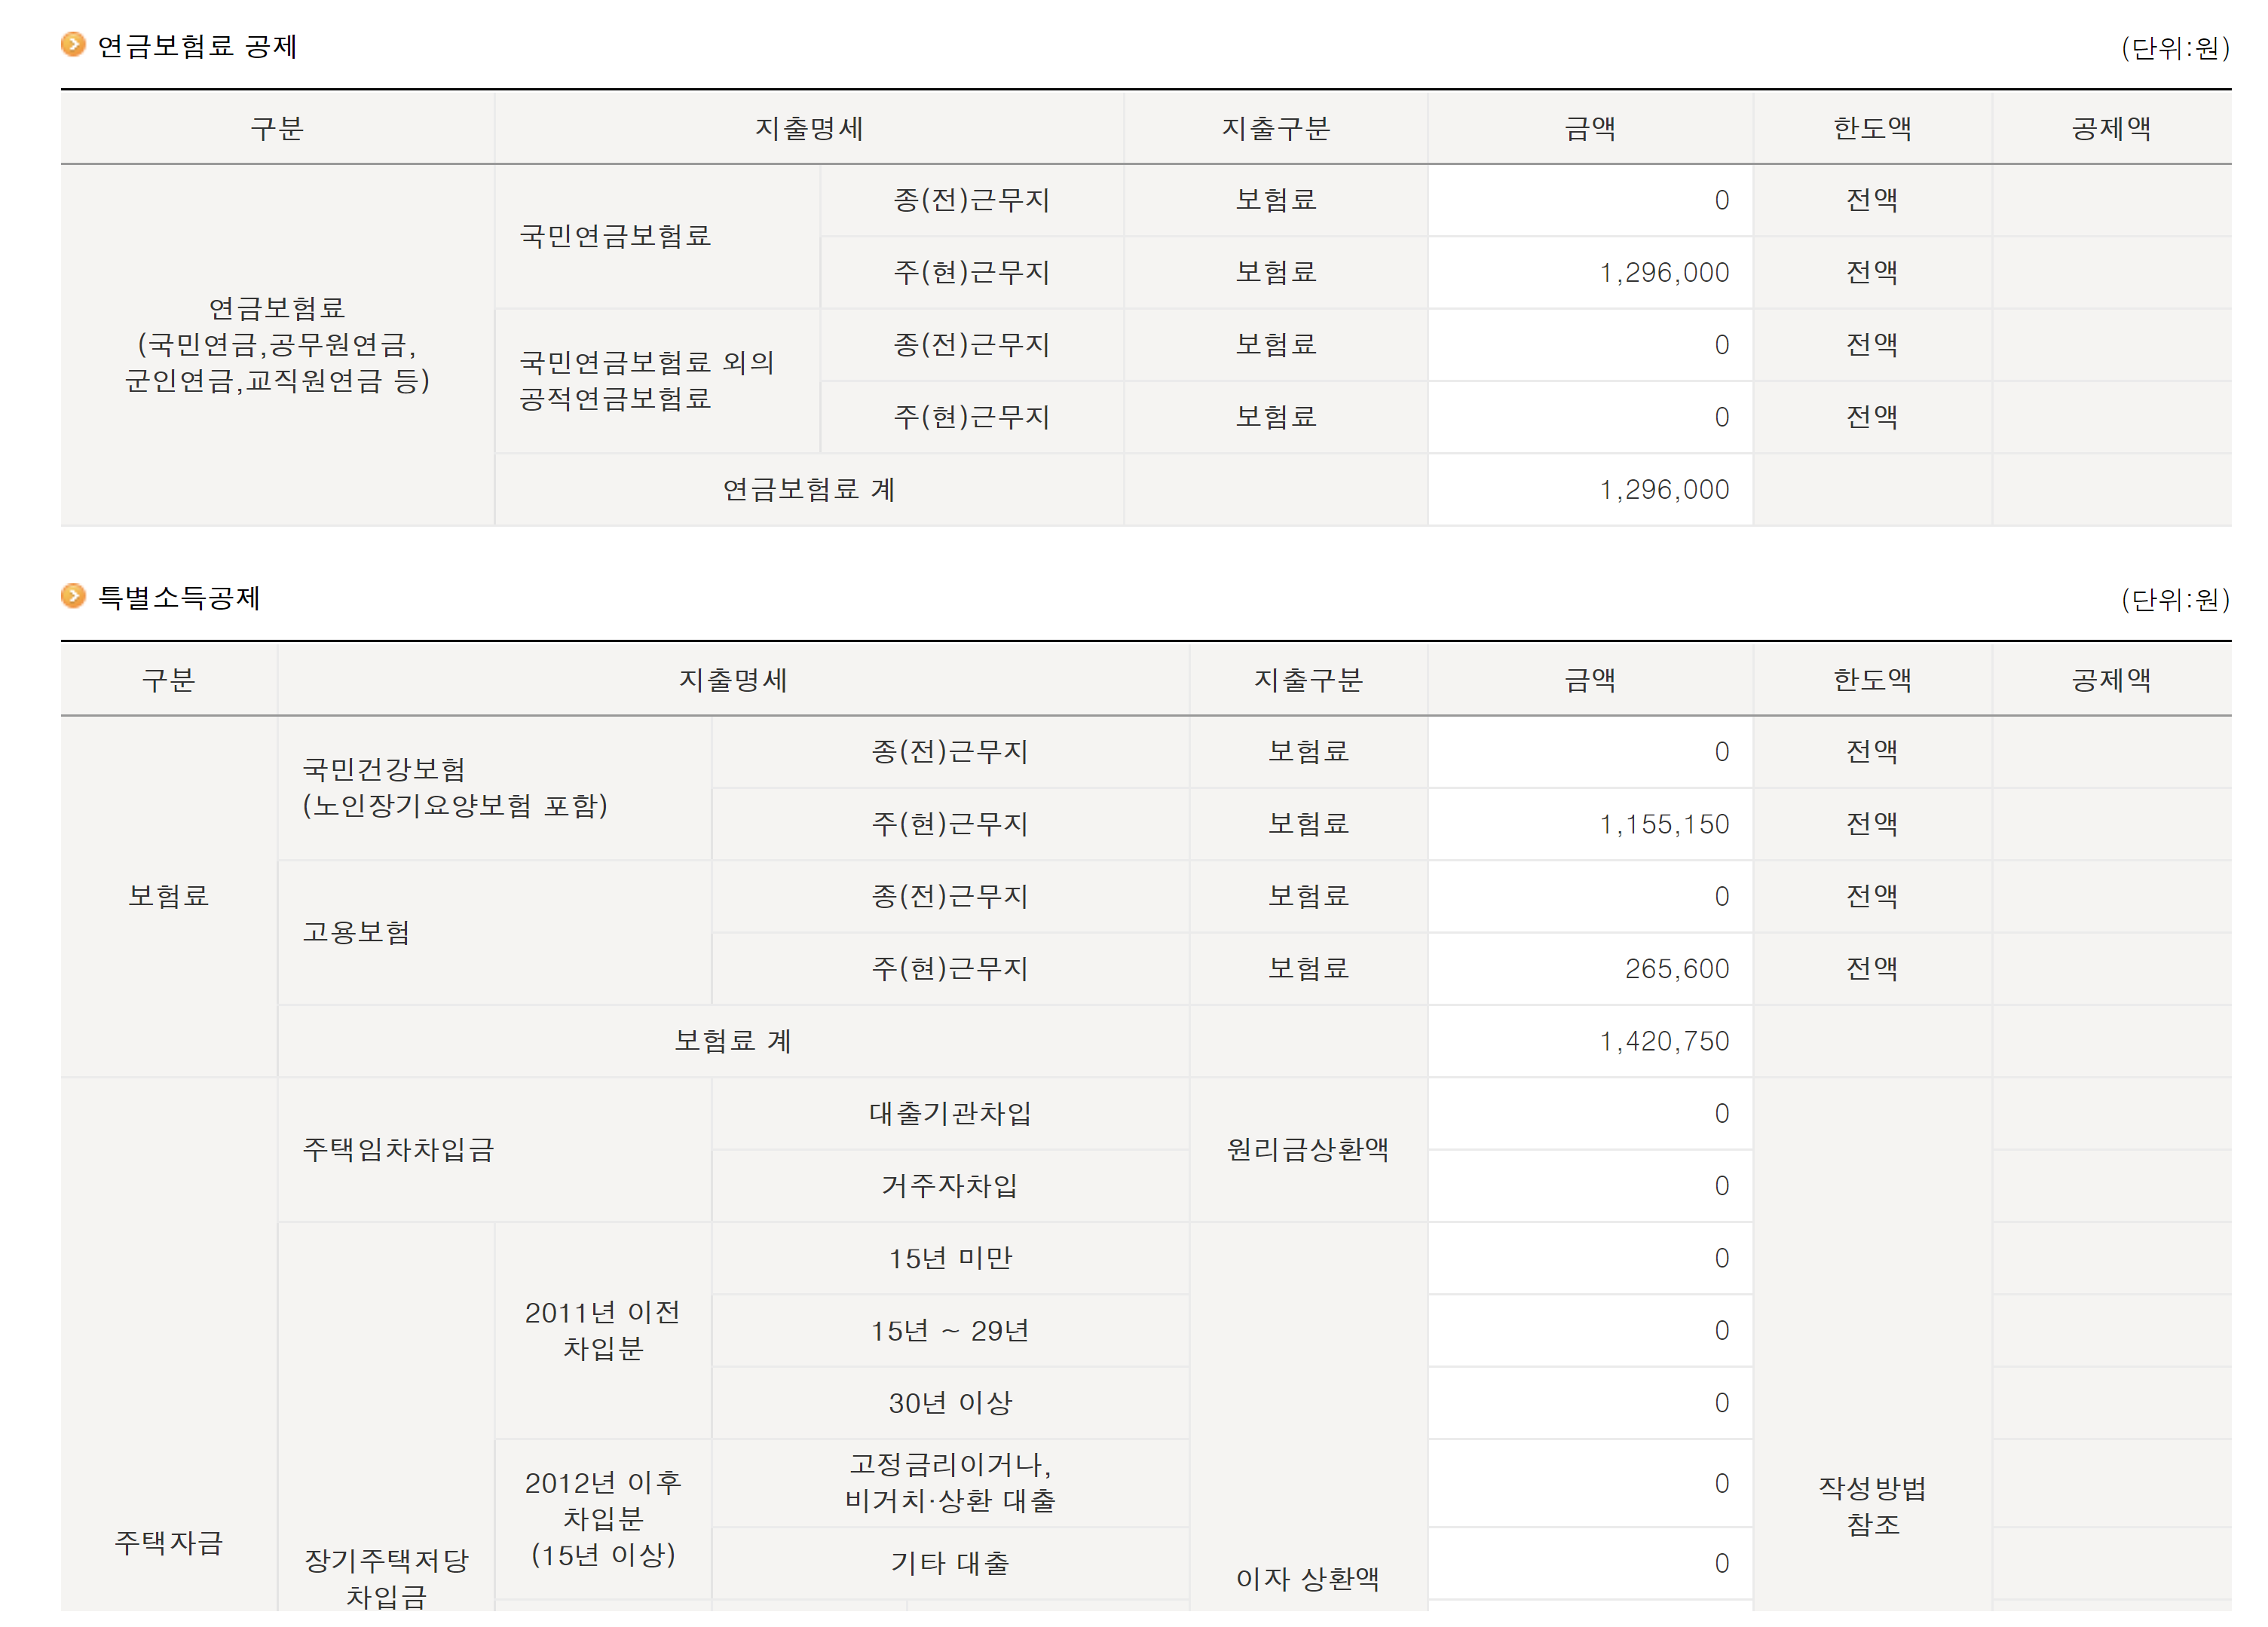Click the 보험료 계 label
The width and height of the screenshot is (2268, 1627).
pyautogui.click(x=733, y=1041)
